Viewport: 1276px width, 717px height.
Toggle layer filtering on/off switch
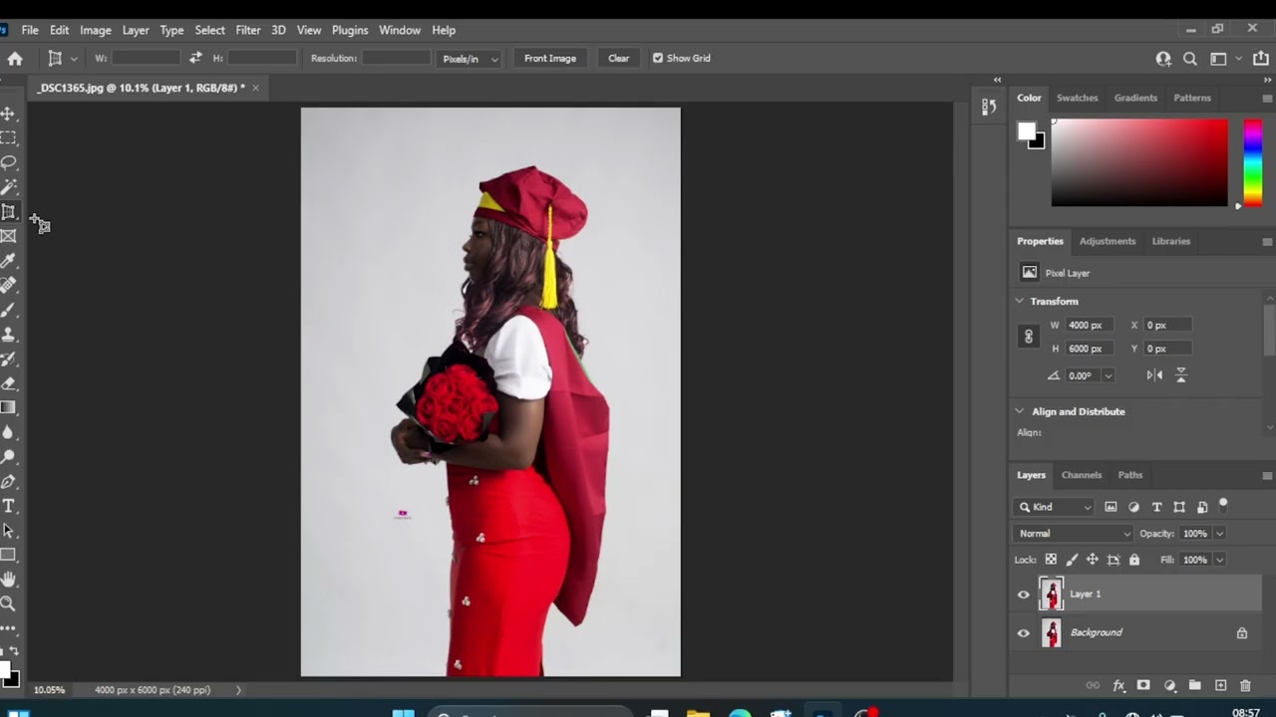1223,505
